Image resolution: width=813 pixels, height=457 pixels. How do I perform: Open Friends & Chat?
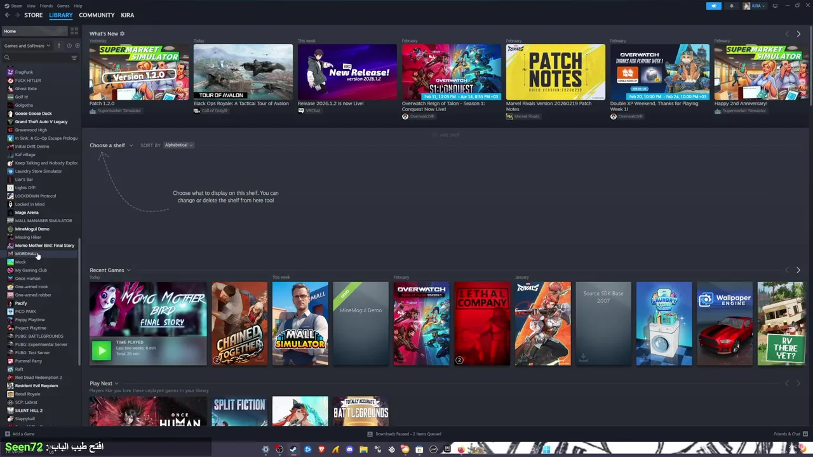pyautogui.click(x=790, y=434)
